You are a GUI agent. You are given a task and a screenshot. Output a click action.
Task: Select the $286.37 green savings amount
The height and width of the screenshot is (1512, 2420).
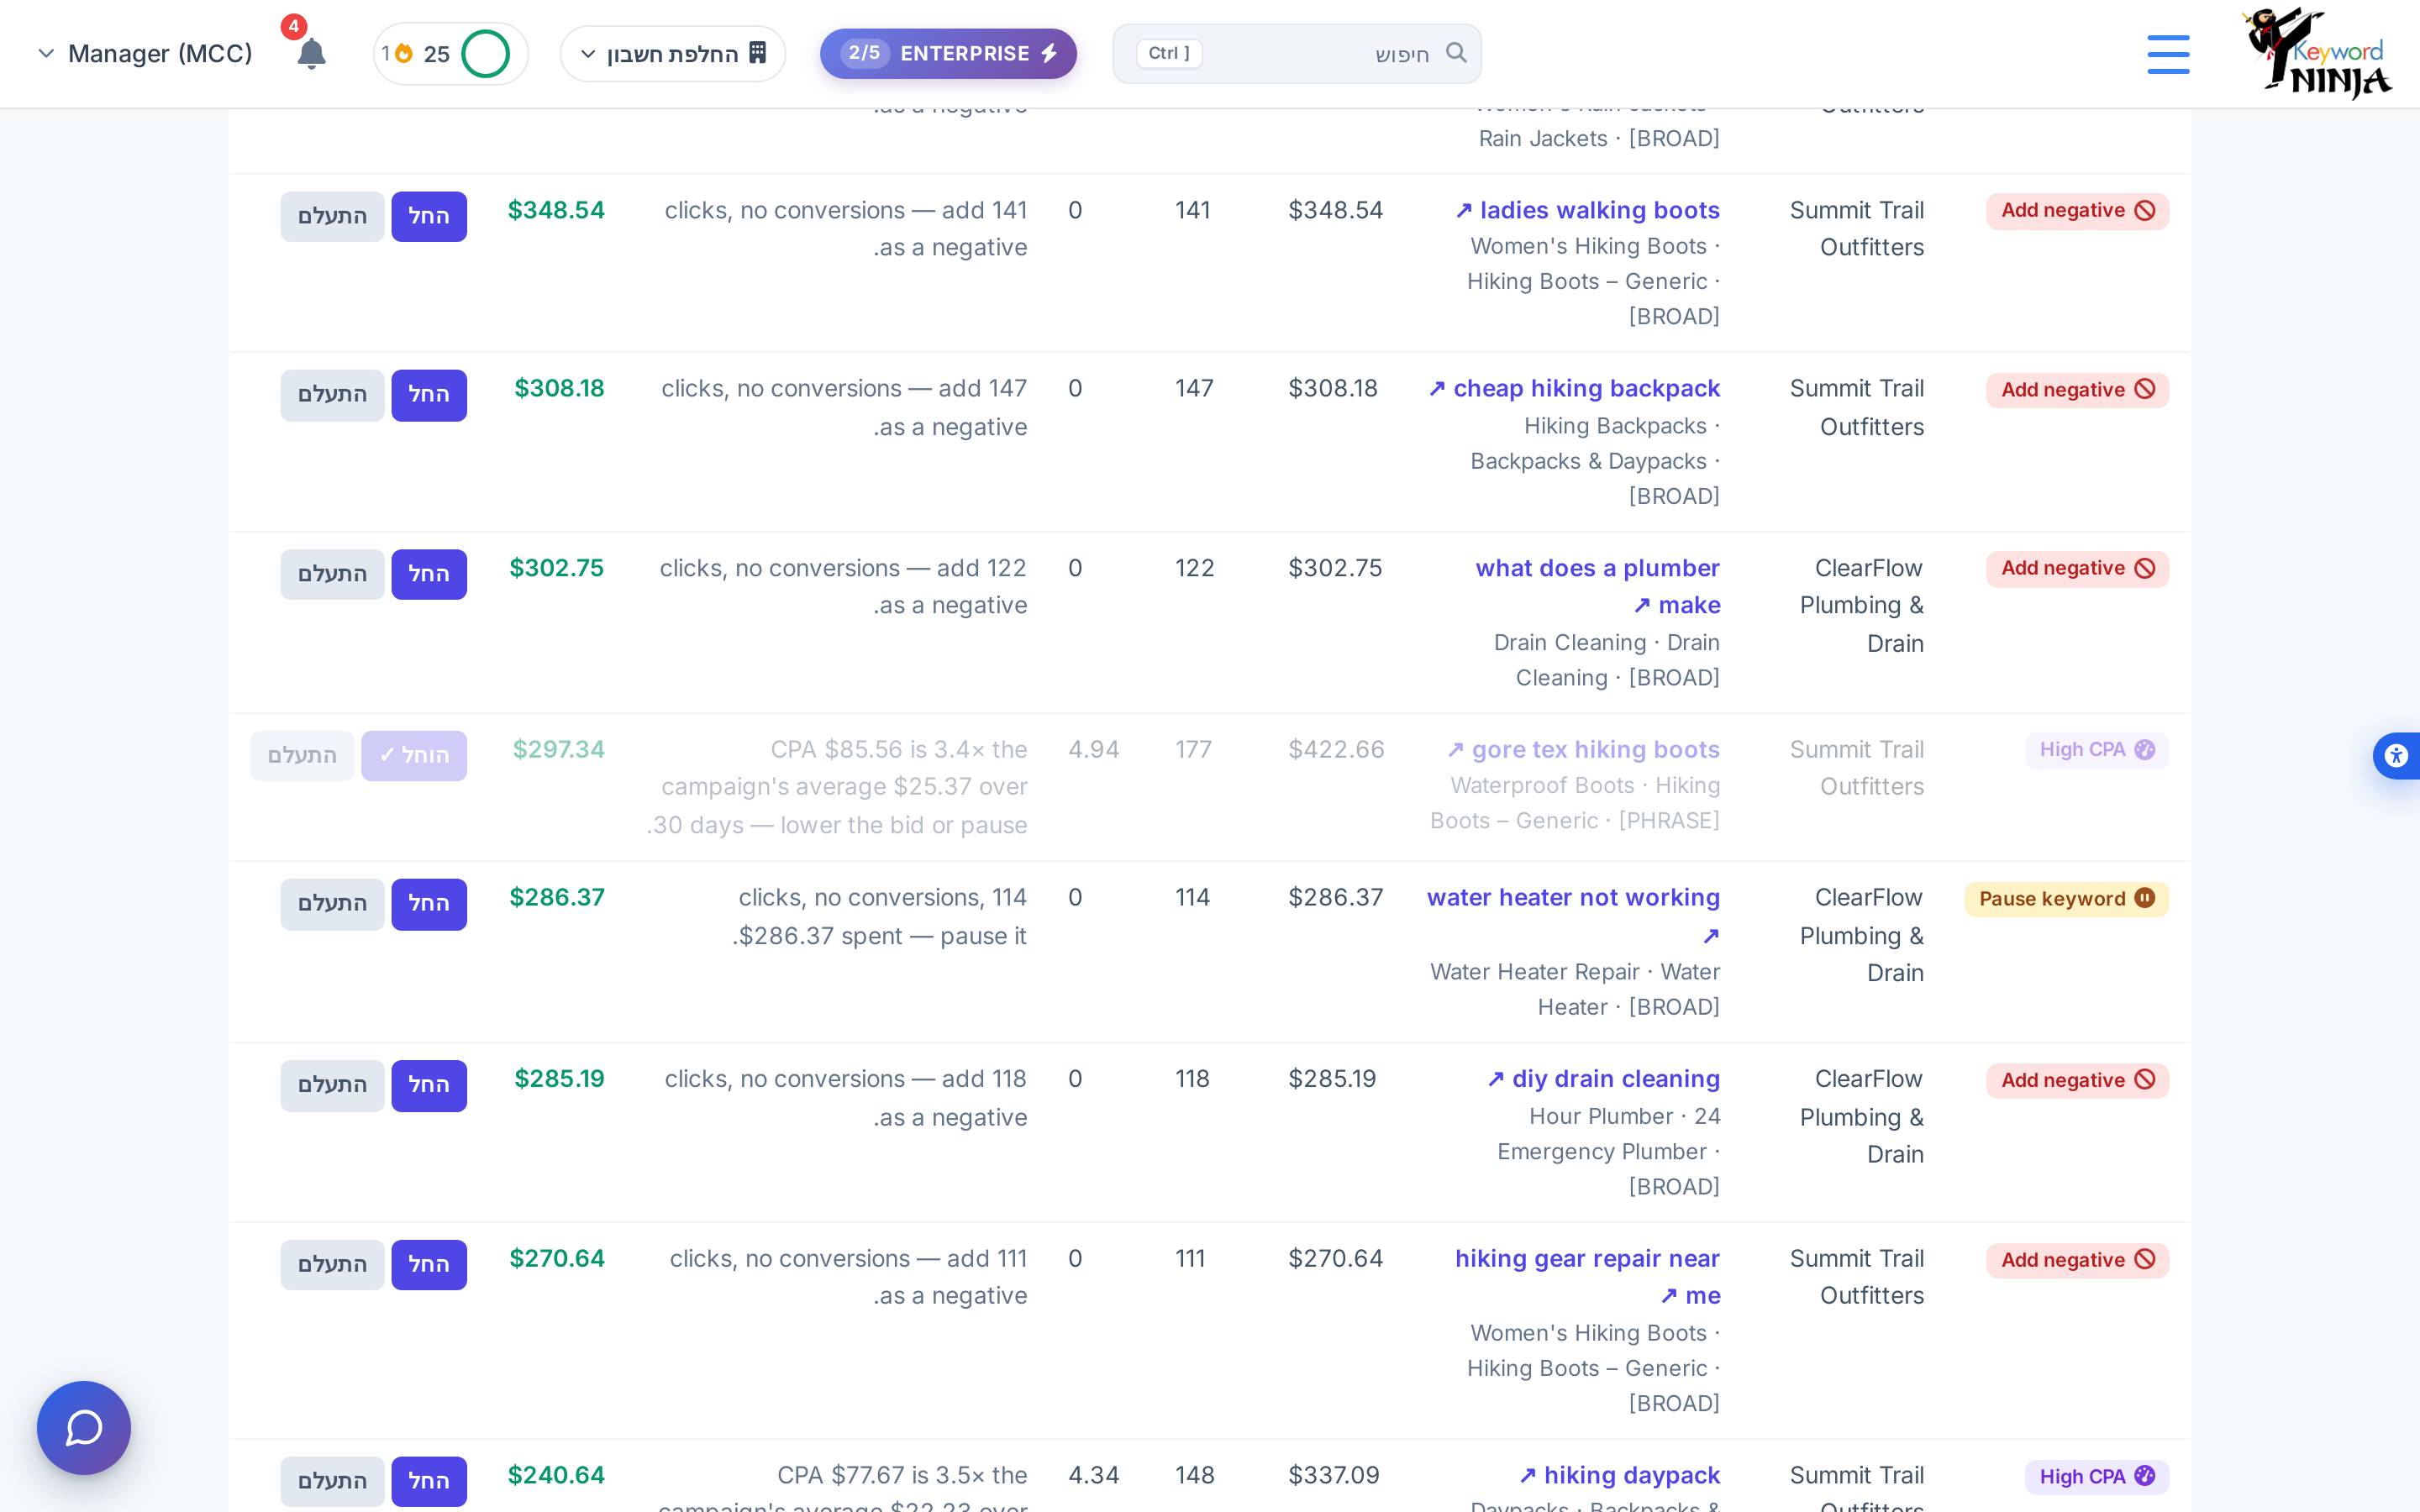point(557,898)
